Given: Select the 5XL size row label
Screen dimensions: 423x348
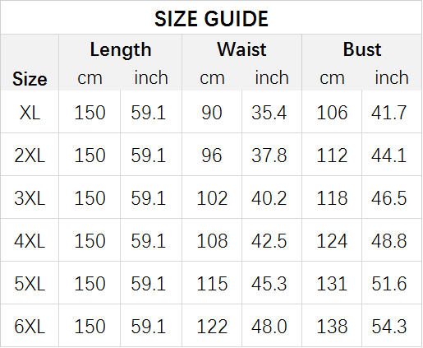Looking at the screenshot, I should [x=30, y=283].
